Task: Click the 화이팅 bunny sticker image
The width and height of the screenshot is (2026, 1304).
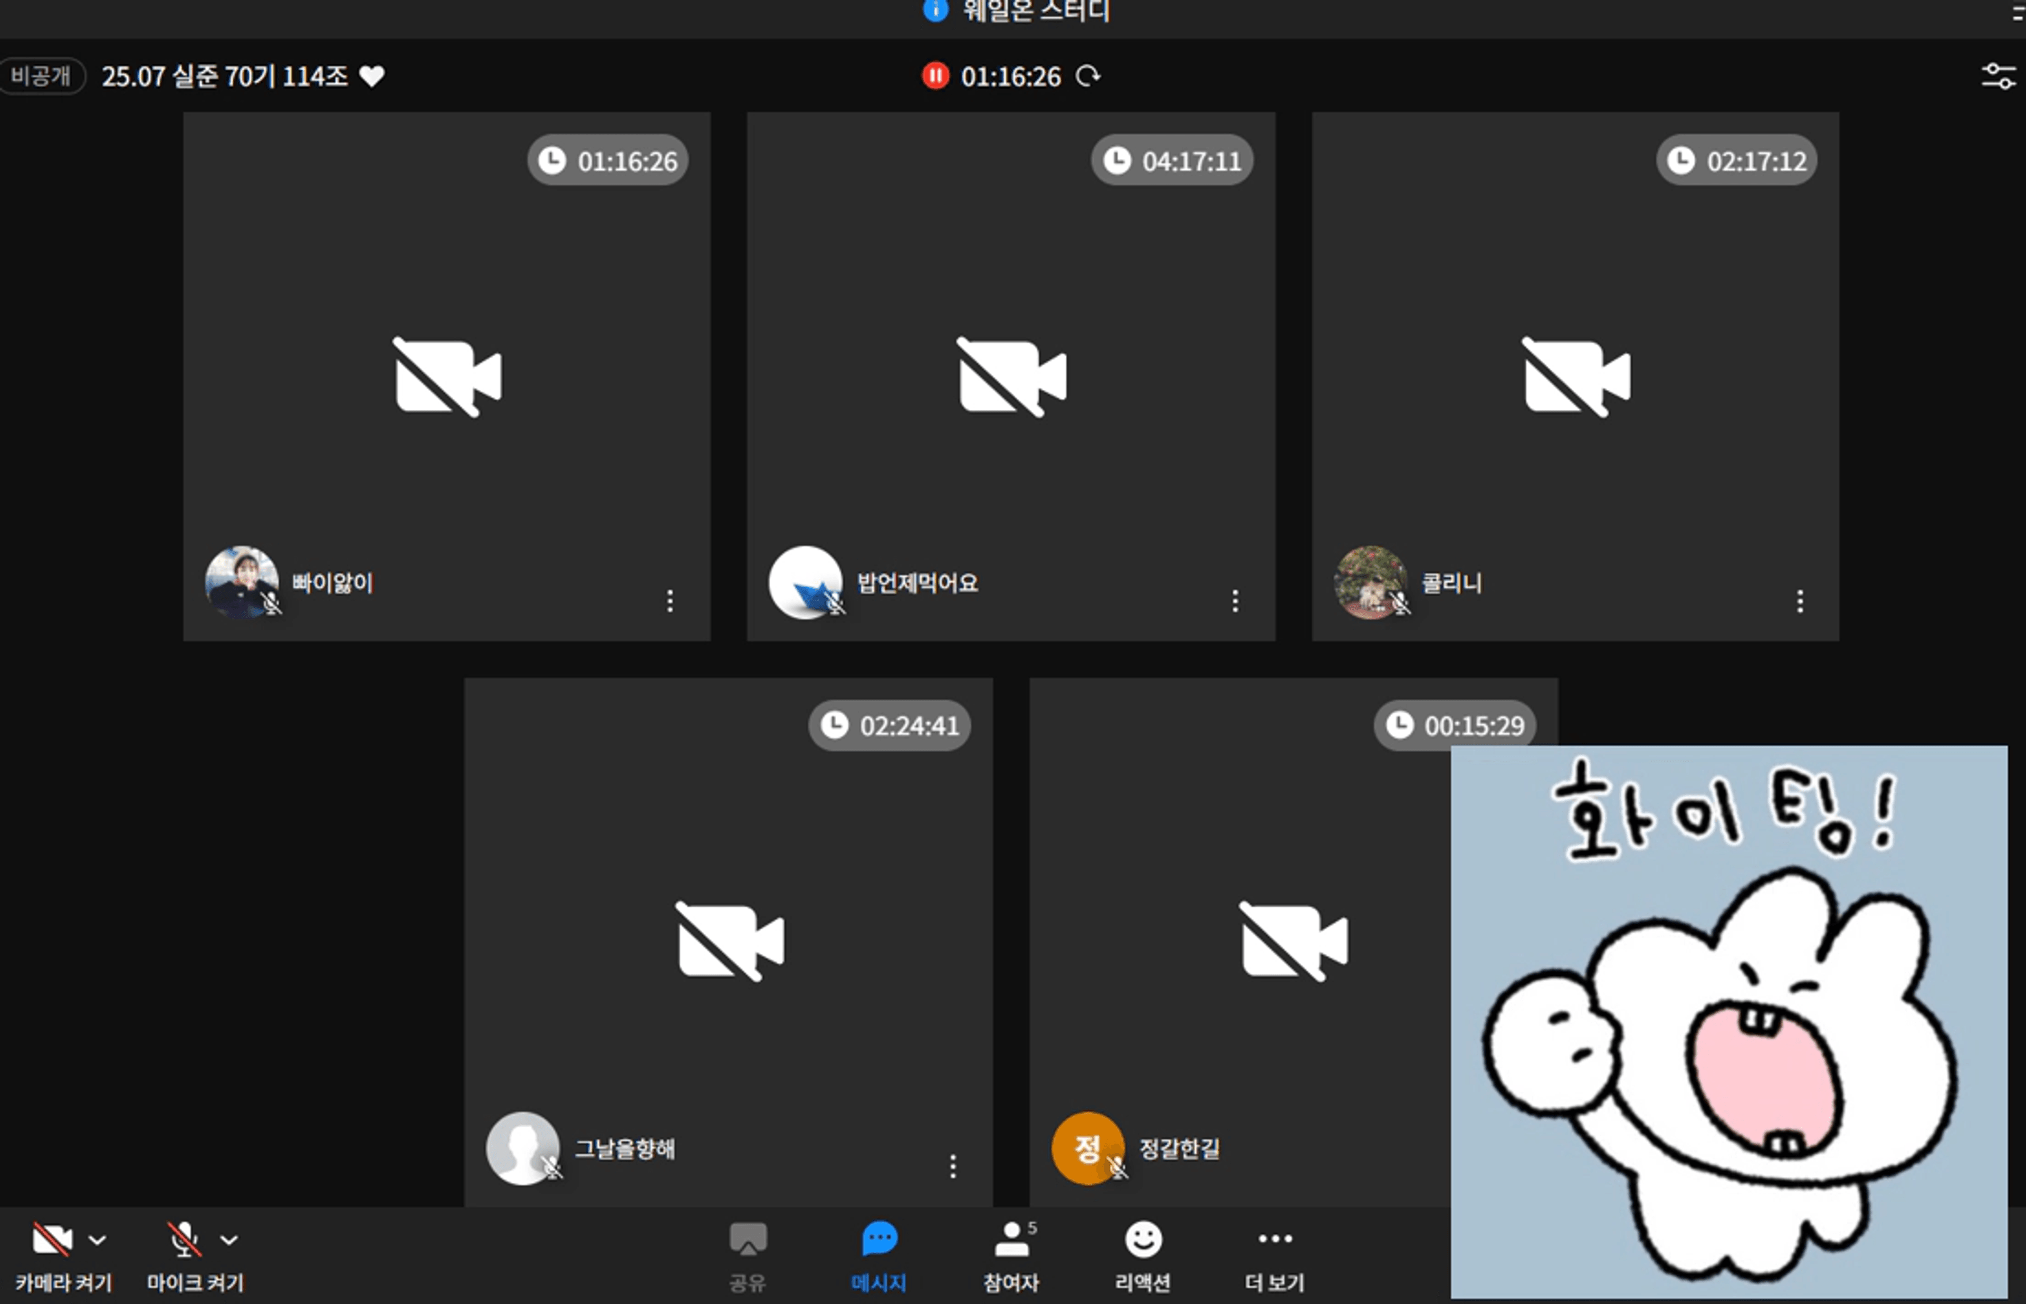Action: pyautogui.click(x=1729, y=1021)
